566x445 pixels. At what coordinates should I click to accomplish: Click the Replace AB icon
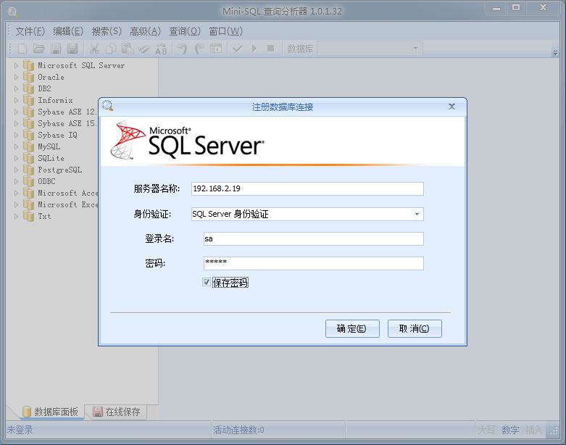pyautogui.click(x=161, y=49)
